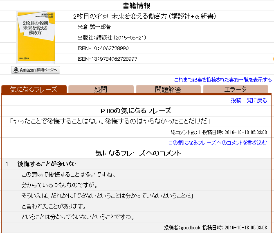Click comment line この意味で後悔することは多いですね。

click(x=69, y=174)
